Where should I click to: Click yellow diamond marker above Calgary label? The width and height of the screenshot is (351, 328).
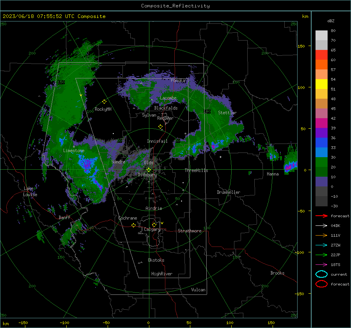coord(154,225)
